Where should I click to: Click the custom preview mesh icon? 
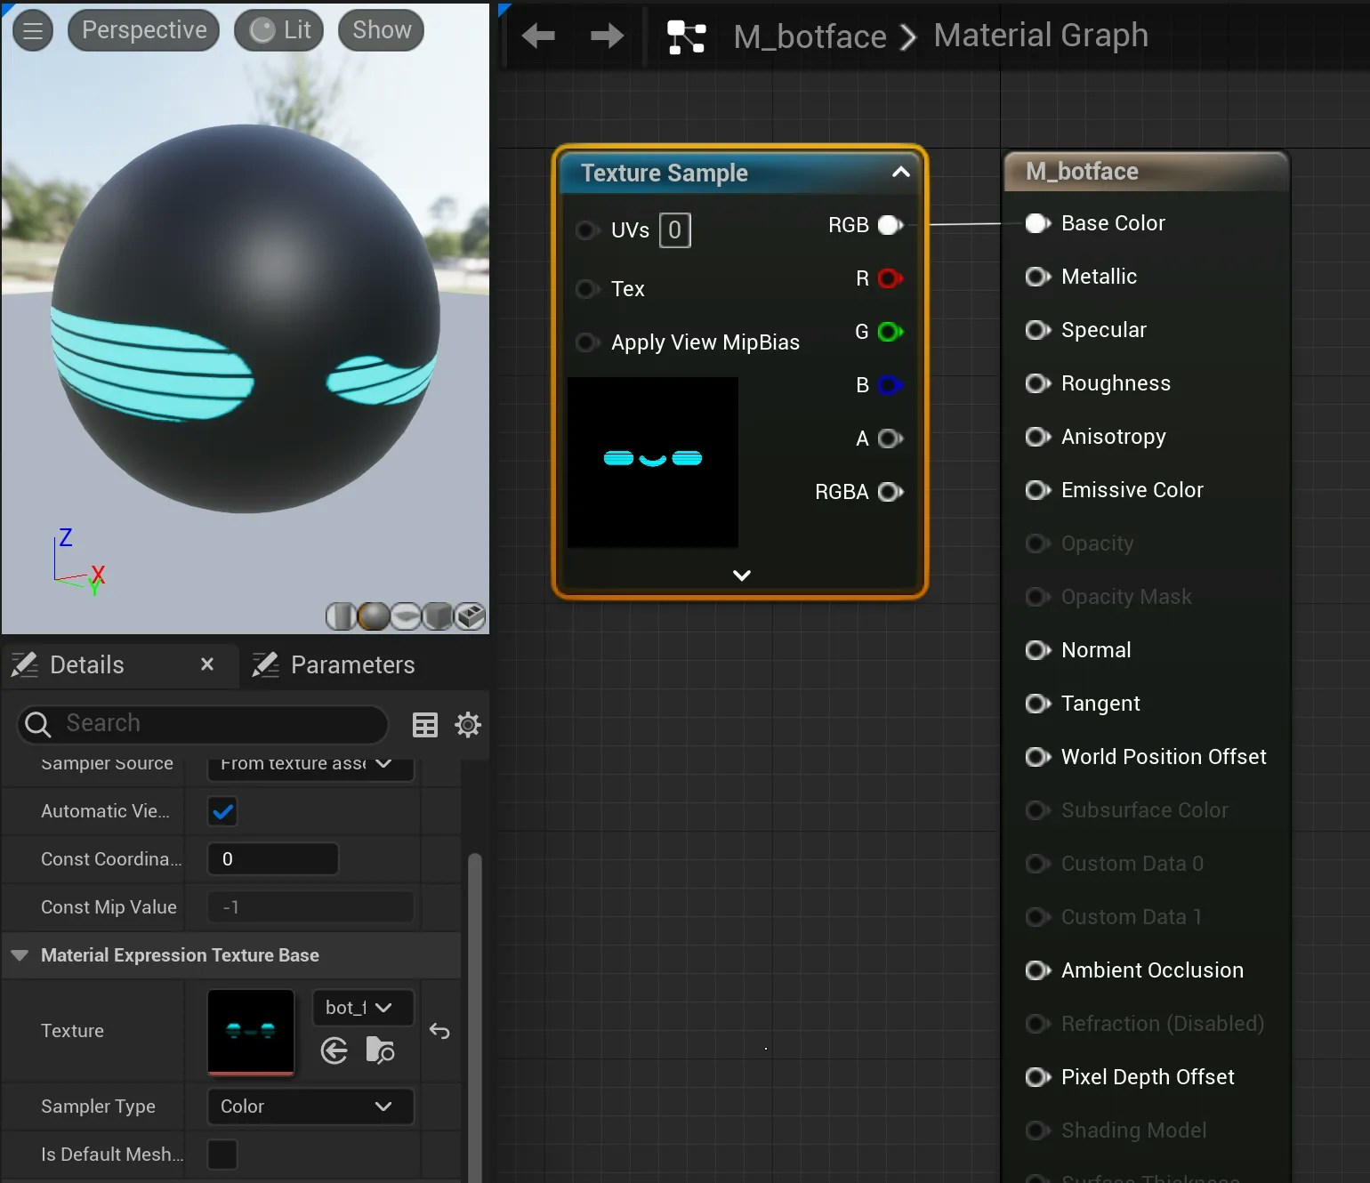tap(470, 616)
